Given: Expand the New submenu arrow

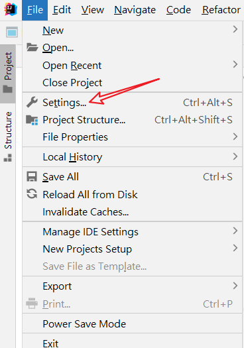Looking at the screenshot, I should pos(235,29).
